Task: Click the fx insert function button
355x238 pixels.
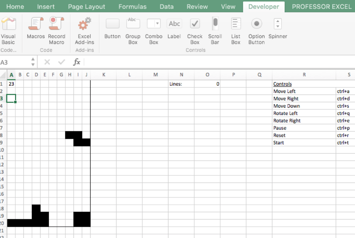Action: pyautogui.click(x=76, y=62)
